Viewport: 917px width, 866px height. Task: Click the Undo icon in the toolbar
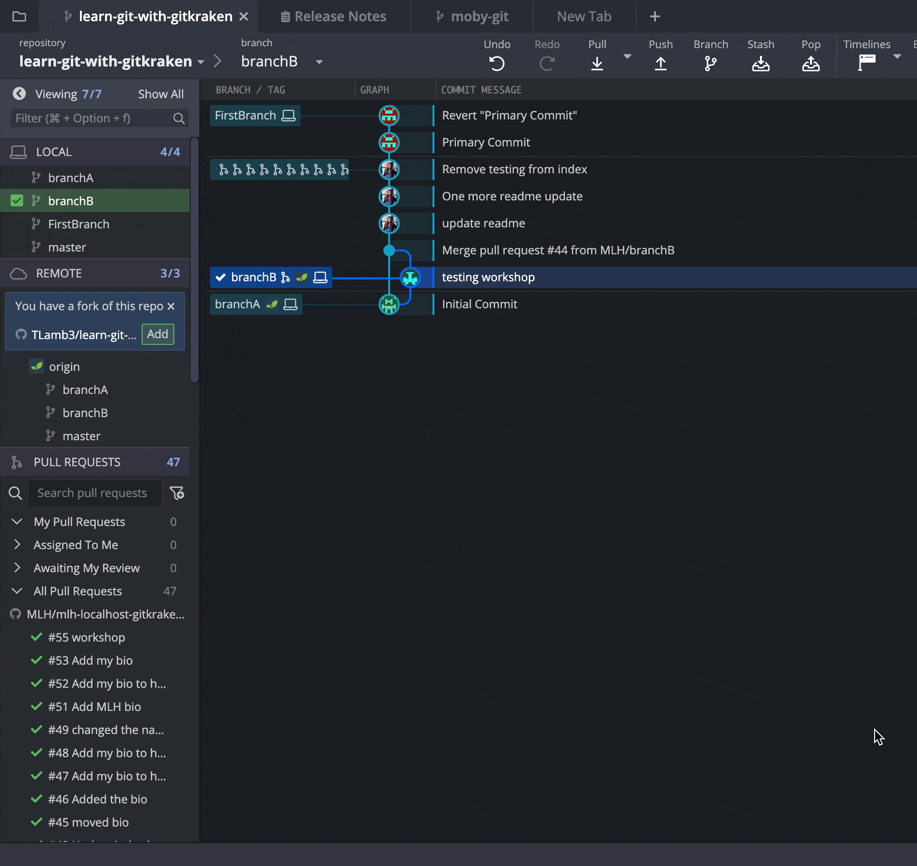(497, 63)
